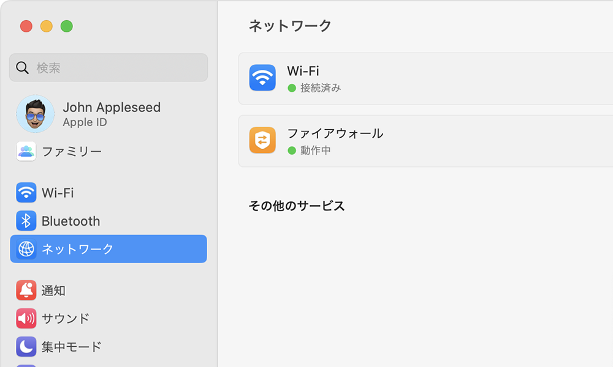
Task: Click John Appleseed's profile picture
Action: click(36, 114)
